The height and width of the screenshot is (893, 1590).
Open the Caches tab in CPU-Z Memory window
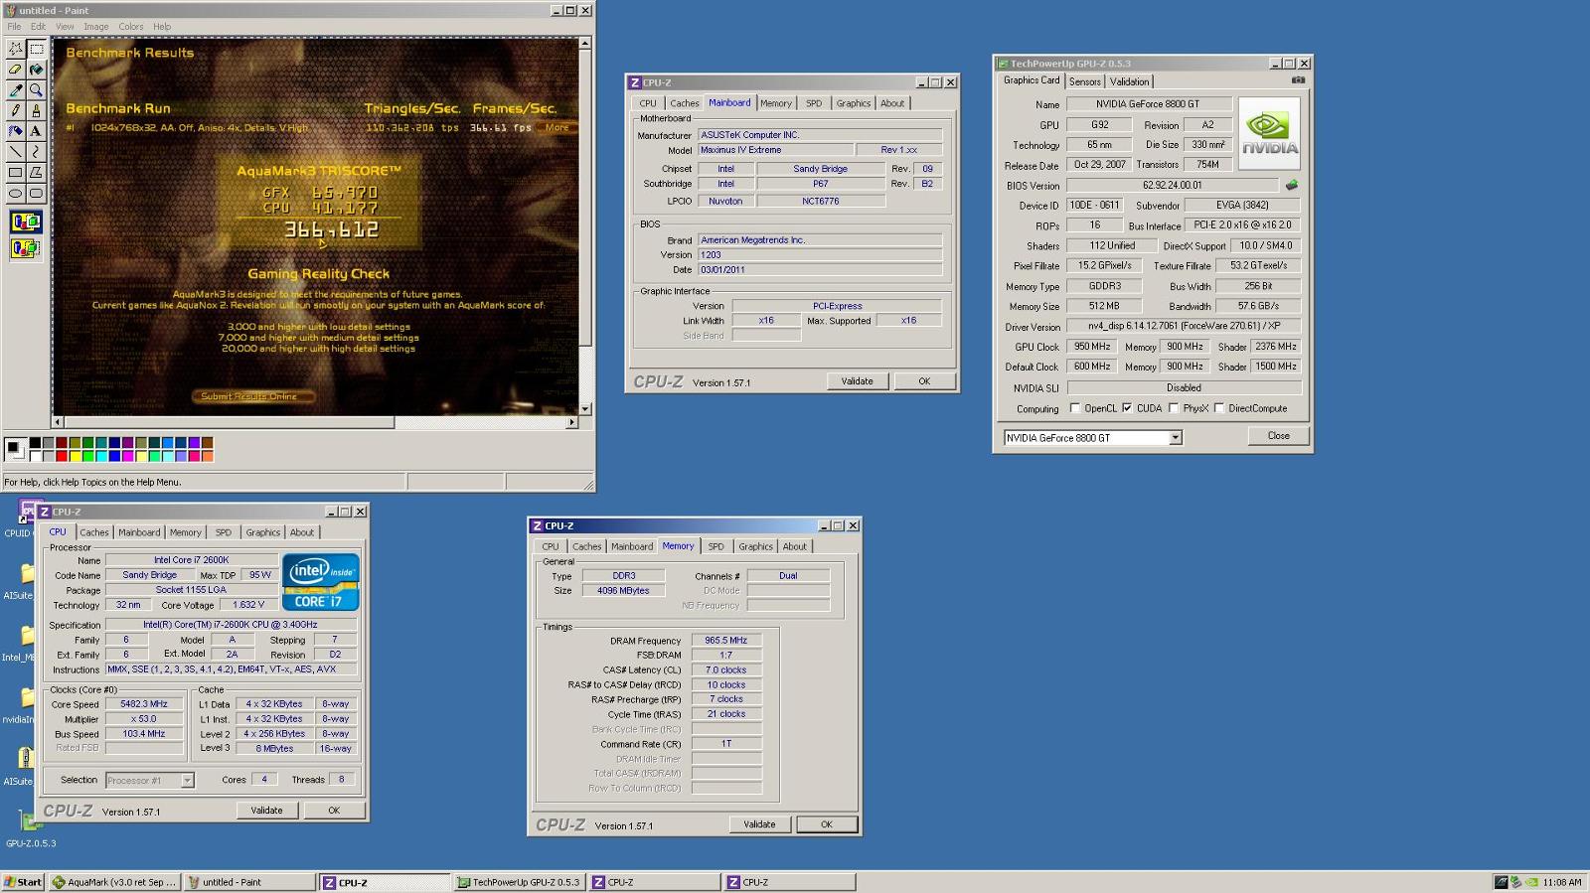587,546
